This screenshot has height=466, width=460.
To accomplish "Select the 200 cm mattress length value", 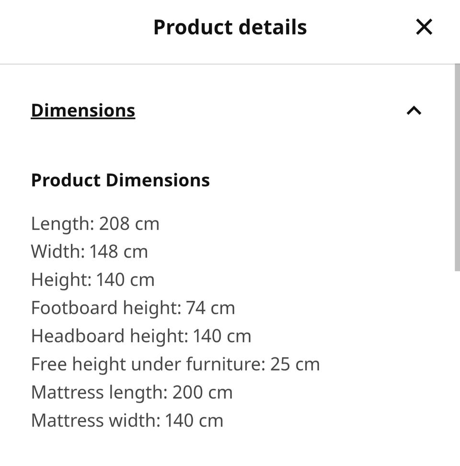I will (x=203, y=392).
